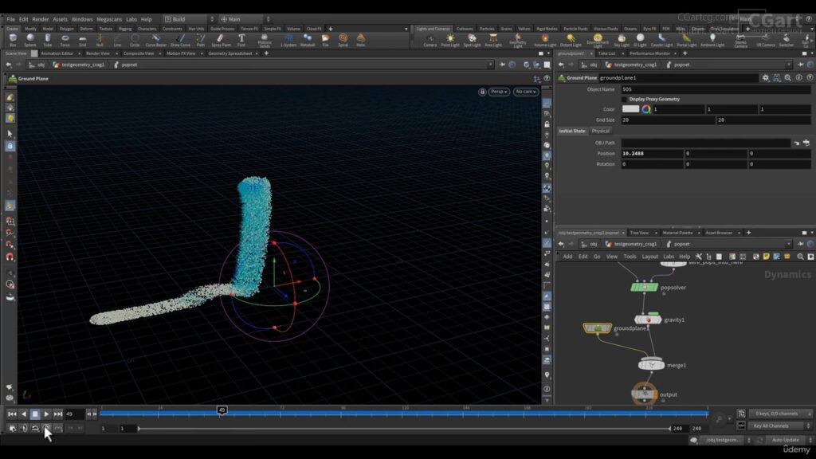Screen dimensions: 816x459
Task: Add a Camera from the shelf
Action: [x=430, y=40]
